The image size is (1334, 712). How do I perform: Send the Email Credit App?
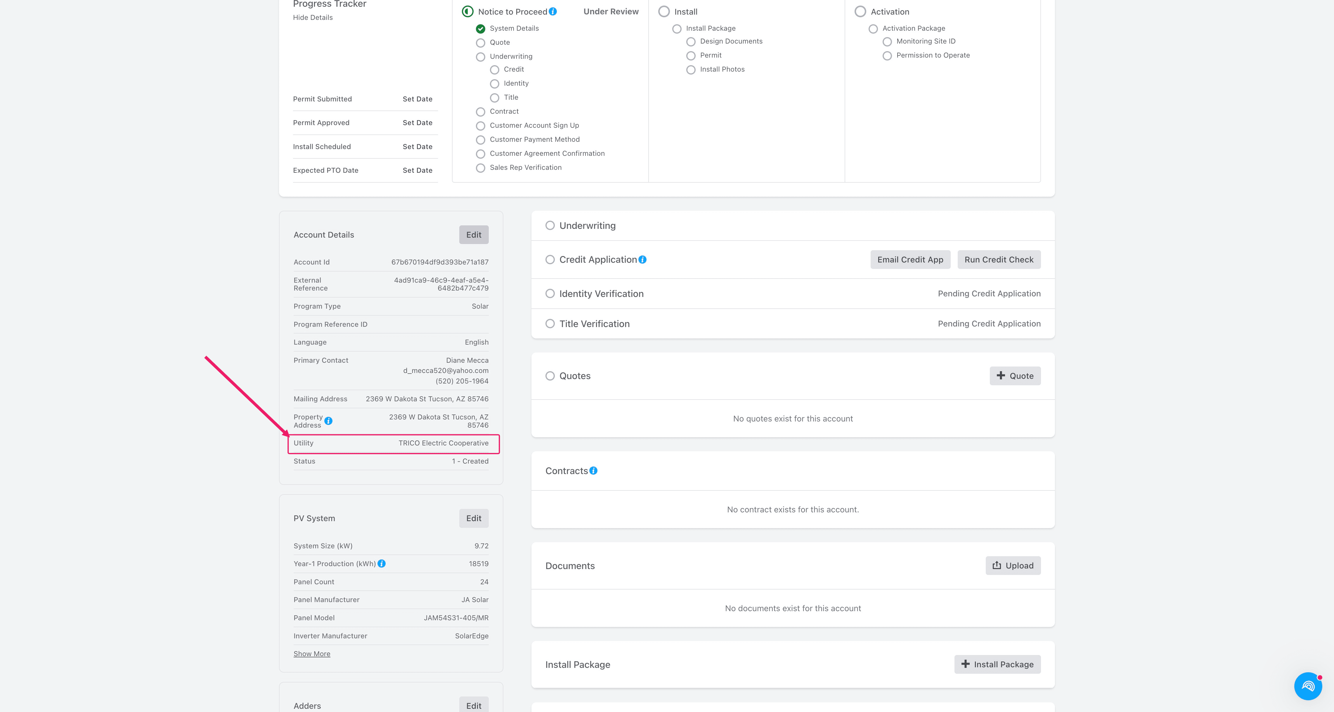[910, 260]
